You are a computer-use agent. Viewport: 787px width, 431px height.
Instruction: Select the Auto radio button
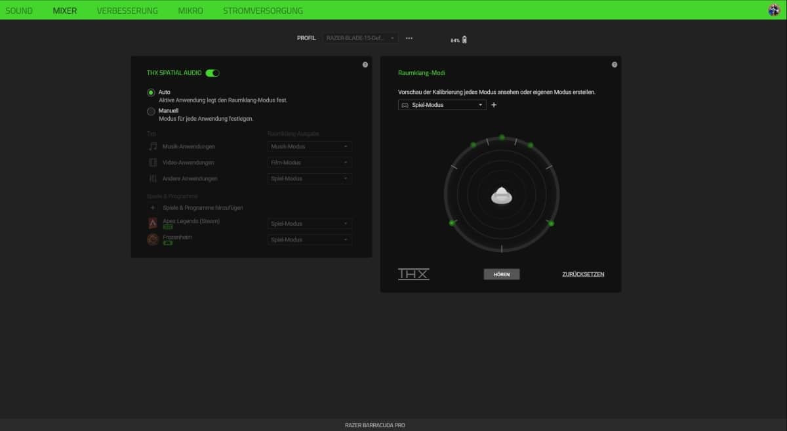coord(151,92)
